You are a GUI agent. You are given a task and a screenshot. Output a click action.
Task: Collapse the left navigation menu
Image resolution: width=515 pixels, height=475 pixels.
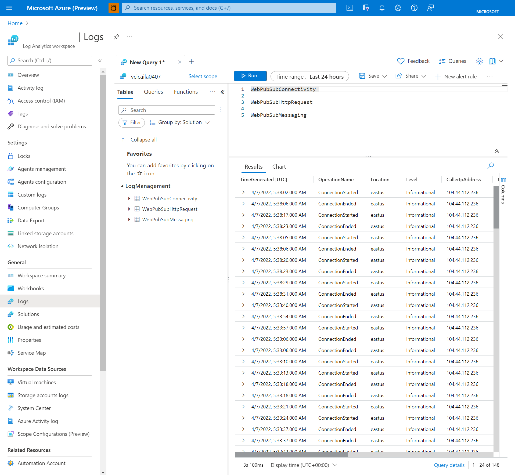coord(100,61)
